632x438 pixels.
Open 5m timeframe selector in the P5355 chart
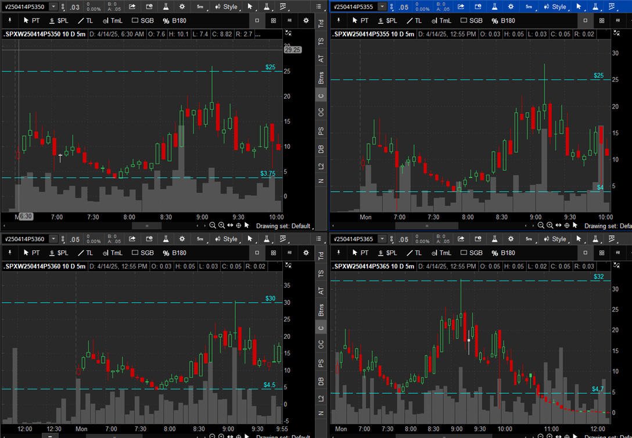529,7
